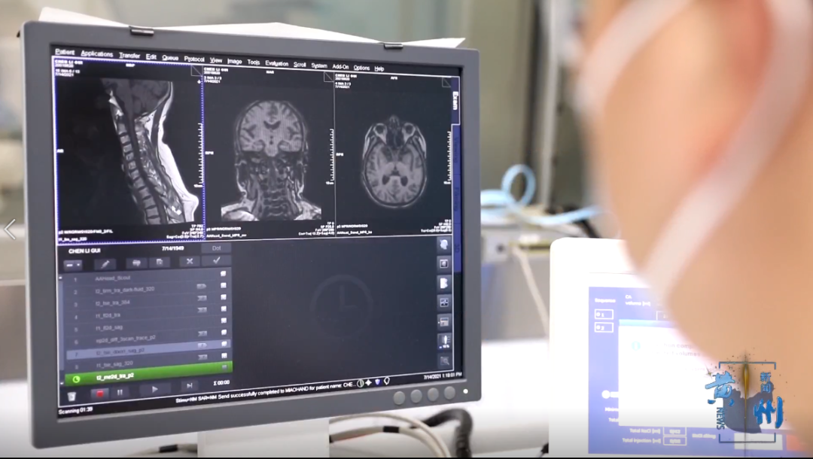The height and width of the screenshot is (459, 813).
Task: Click the checkmark apply icon
Action: click(216, 260)
